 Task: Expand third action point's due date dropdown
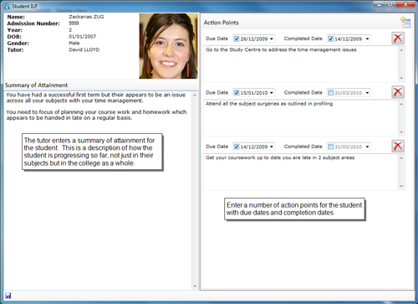click(x=272, y=147)
